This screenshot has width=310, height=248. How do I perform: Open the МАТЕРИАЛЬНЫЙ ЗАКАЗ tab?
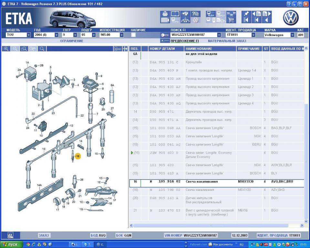227,41
